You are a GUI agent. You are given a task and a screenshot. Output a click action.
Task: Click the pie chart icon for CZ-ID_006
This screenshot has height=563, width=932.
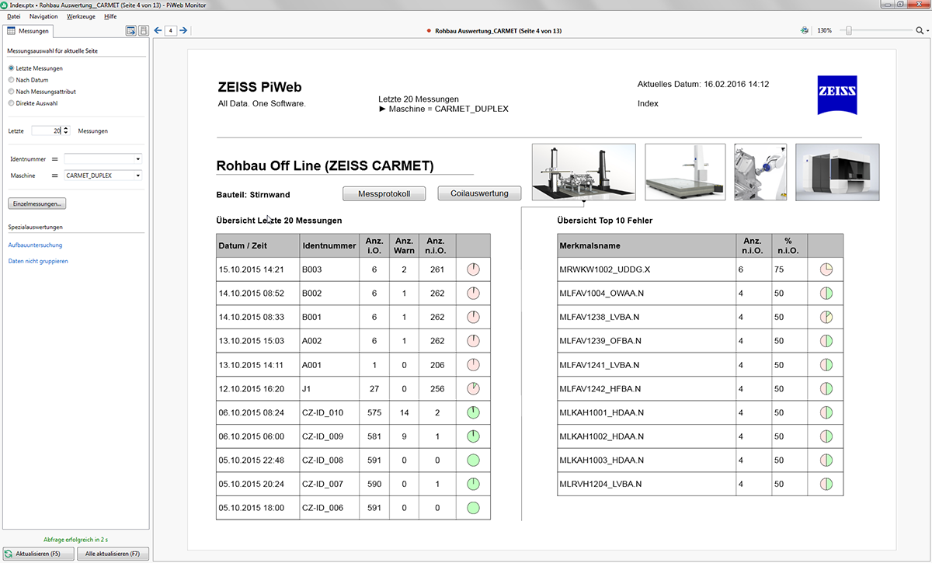(x=473, y=509)
